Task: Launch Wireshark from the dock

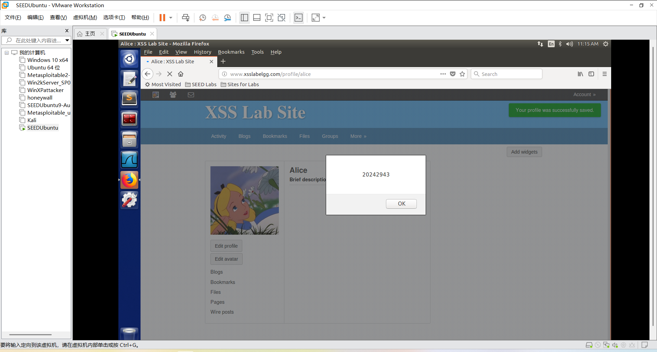Action: click(x=129, y=159)
